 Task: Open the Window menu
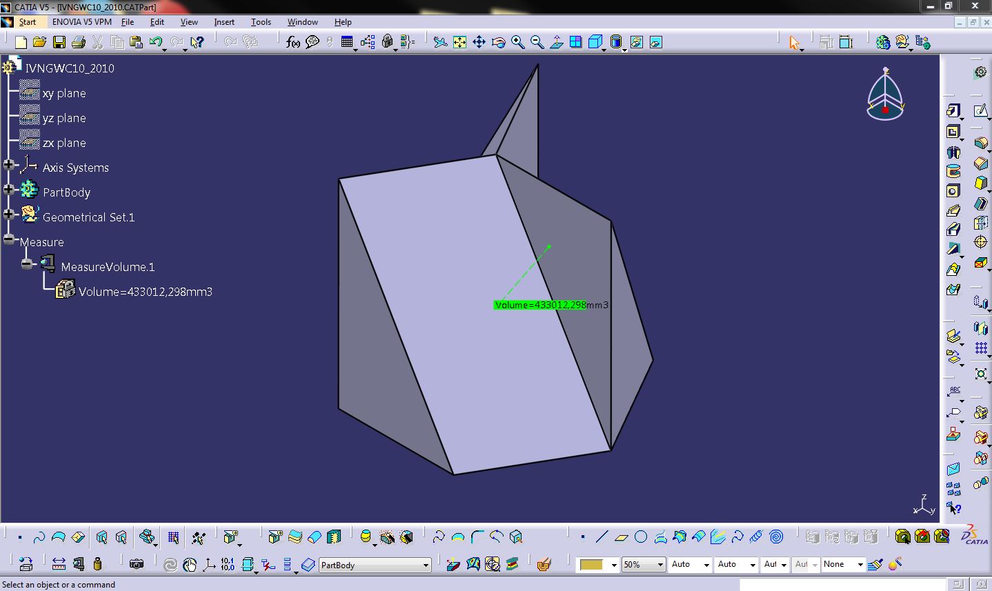[303, 22]
